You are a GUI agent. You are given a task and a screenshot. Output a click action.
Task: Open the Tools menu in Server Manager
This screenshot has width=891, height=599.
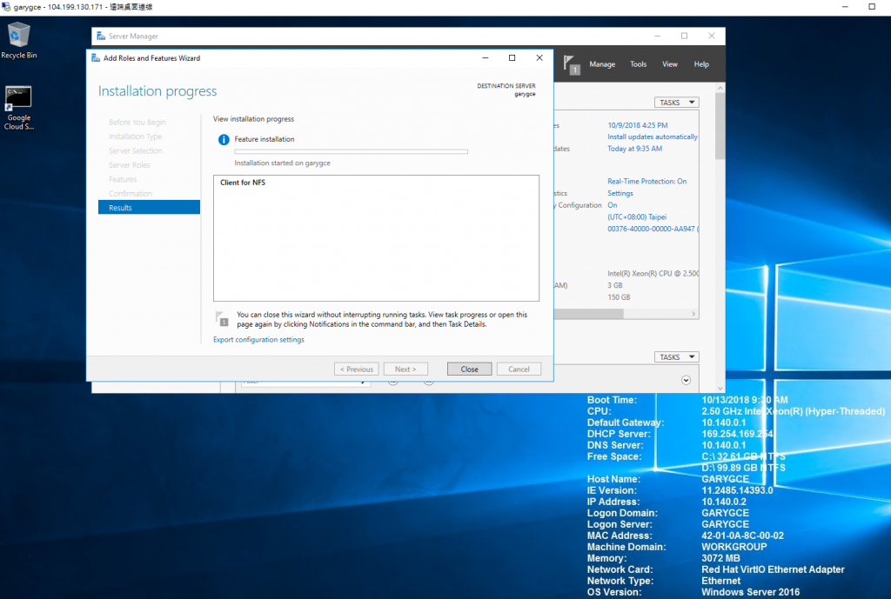coord(638,64)
